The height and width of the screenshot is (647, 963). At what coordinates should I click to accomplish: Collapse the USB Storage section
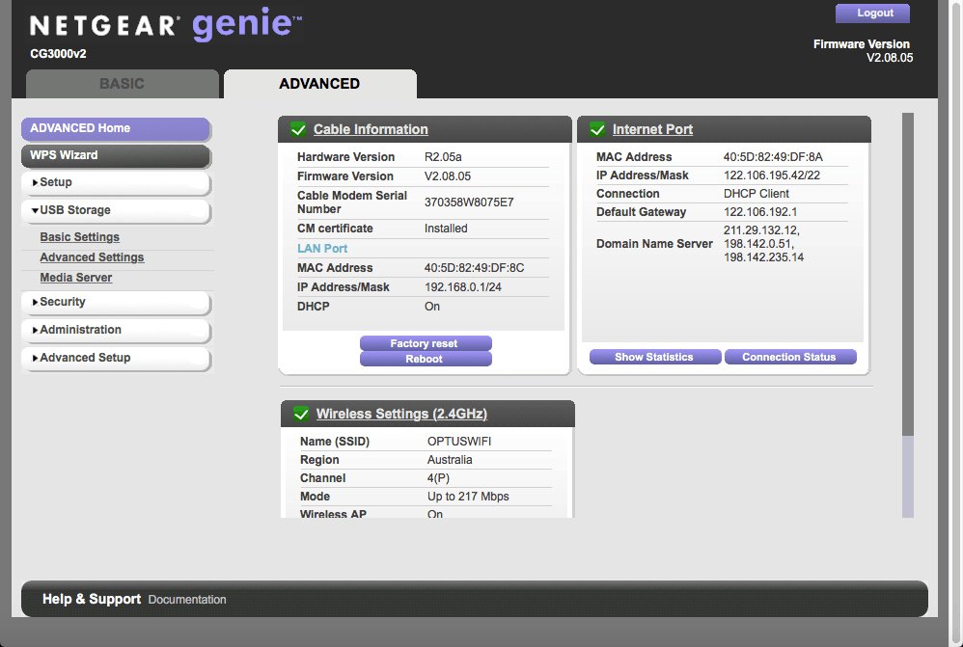116,210
